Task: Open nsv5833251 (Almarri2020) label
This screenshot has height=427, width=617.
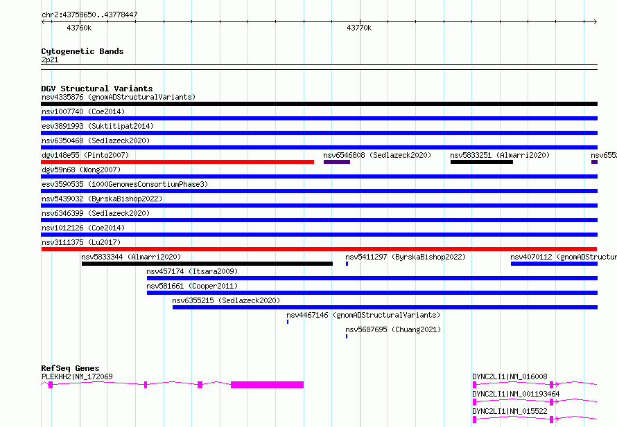Action: 500,155
